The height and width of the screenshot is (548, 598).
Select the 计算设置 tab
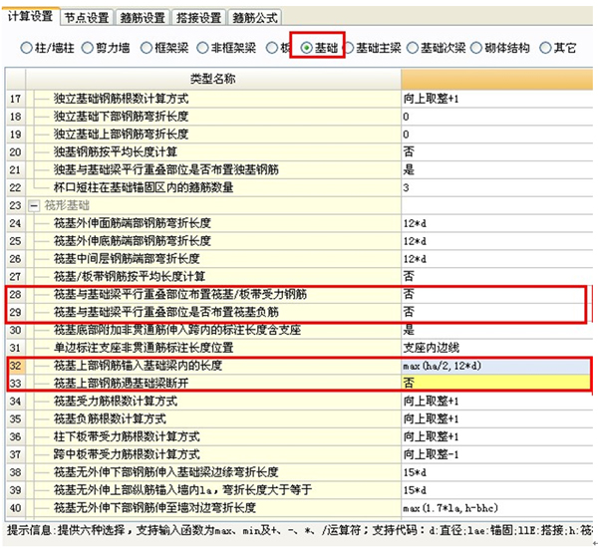click(31, 16)
